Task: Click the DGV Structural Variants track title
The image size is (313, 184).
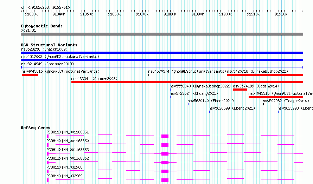Action: 49,45
